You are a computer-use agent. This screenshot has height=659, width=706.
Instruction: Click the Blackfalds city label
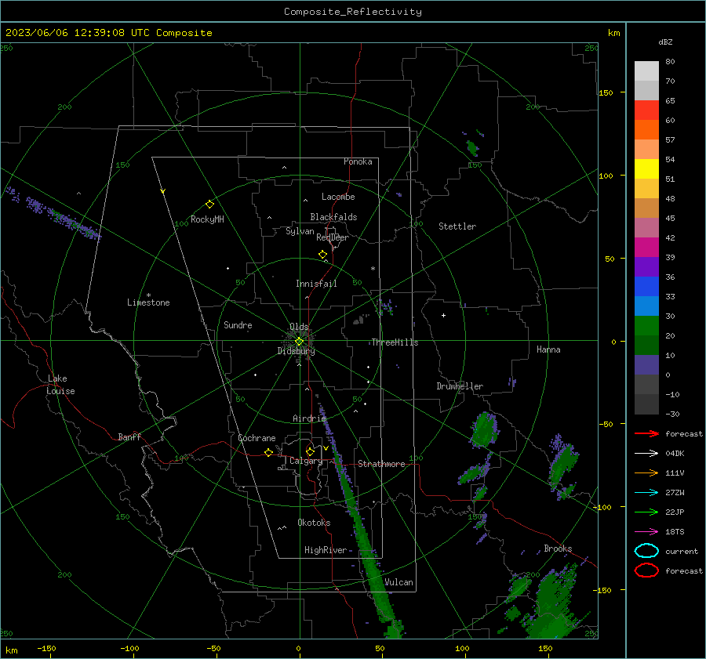click(x=333, y=217)
